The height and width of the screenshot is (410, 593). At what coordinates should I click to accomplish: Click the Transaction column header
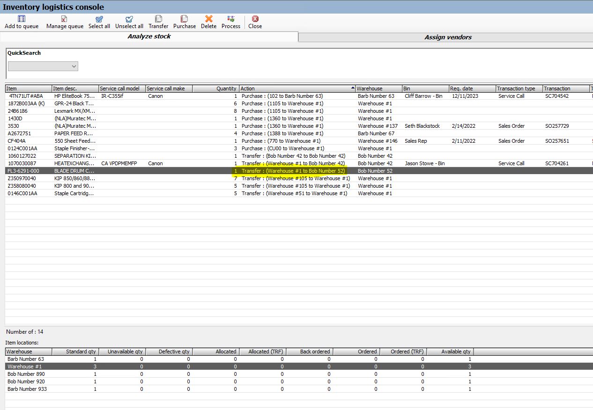coord(566,88)
